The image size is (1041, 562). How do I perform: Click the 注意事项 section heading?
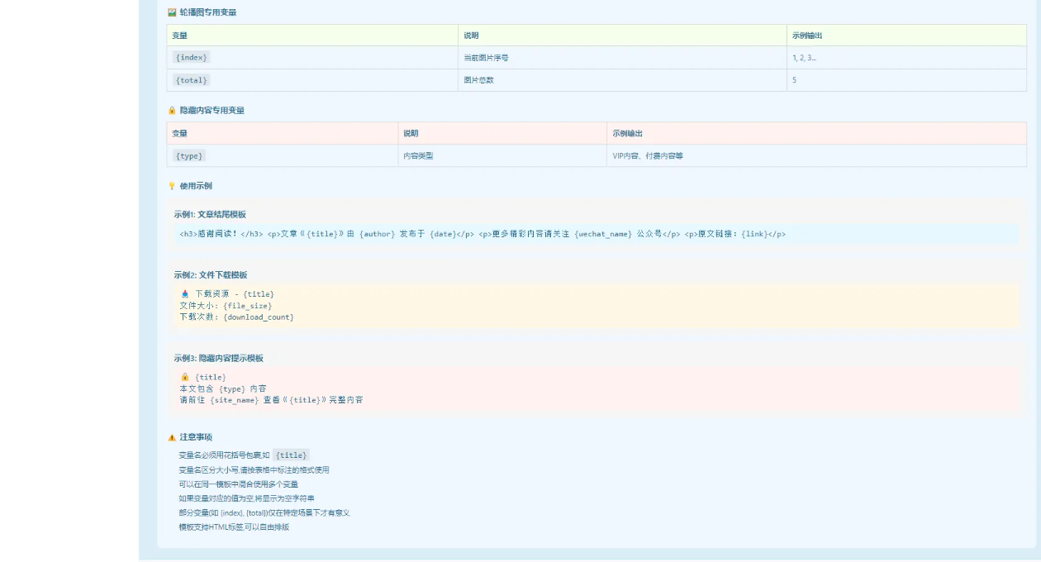point(196,437)
